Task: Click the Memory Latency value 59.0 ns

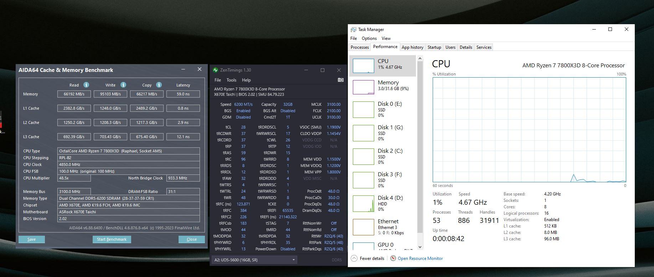Action: (183, 94)
